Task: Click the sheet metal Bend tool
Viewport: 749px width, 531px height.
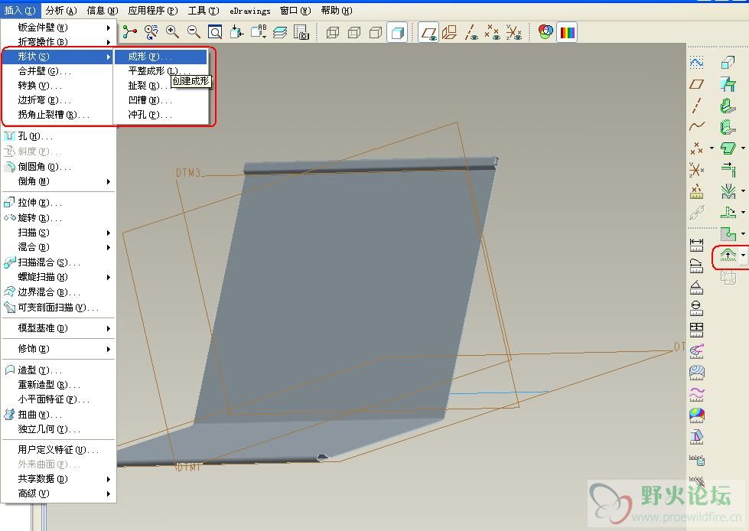Action: click(x=728, y=191)
